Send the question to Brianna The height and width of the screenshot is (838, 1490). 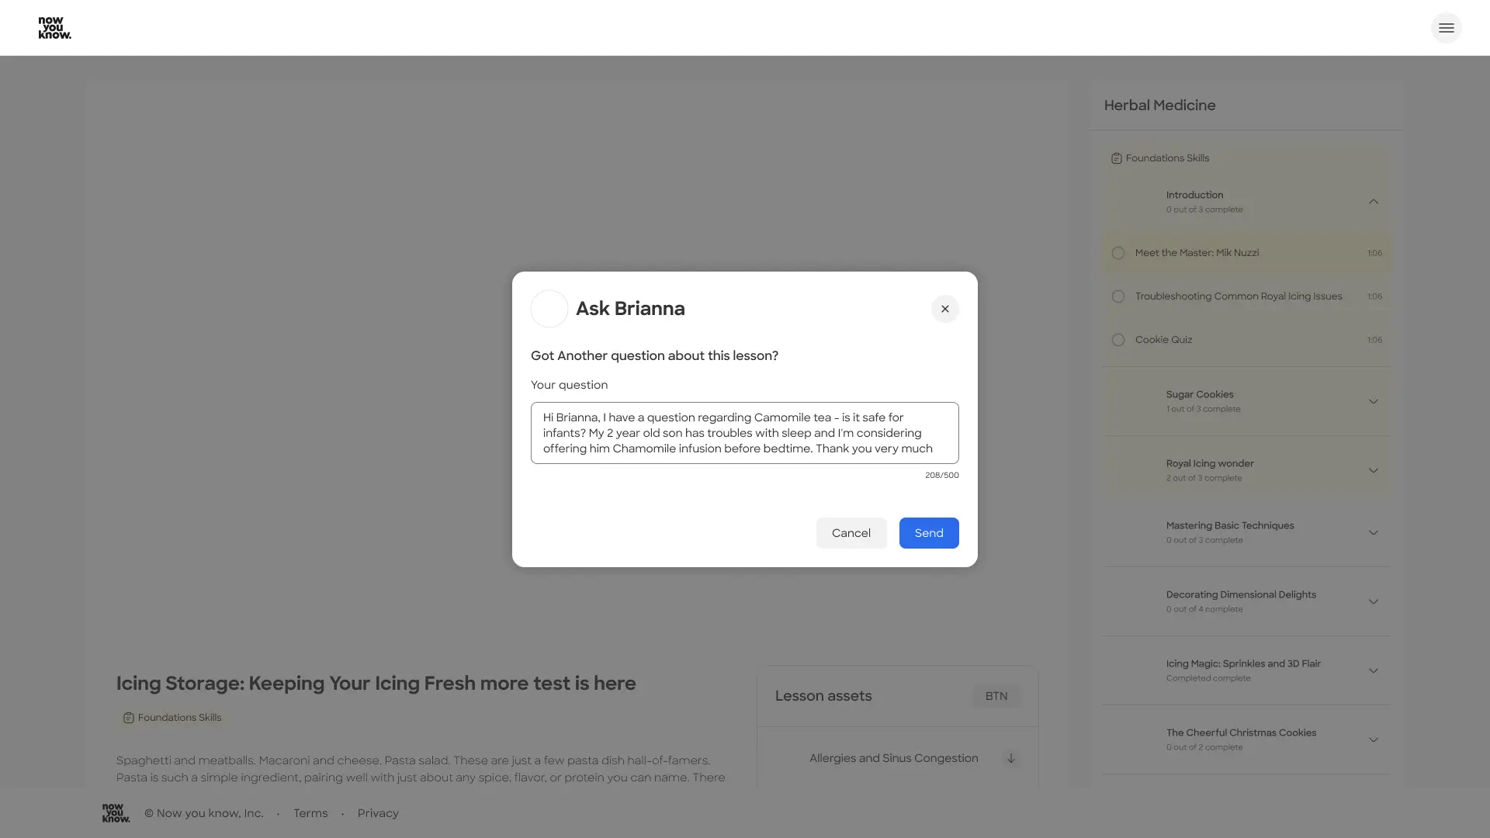pos(928,533)
